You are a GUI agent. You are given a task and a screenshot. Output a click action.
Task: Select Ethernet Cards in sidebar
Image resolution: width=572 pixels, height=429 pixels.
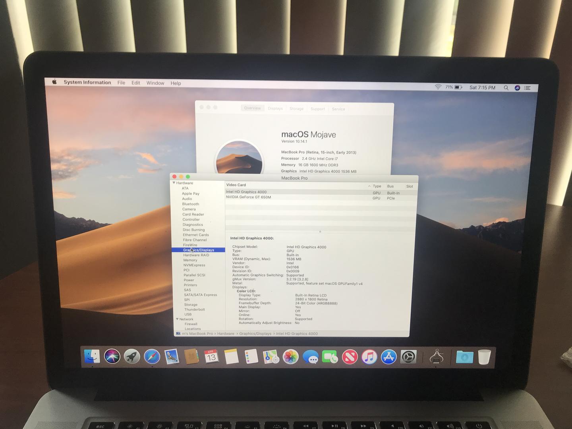click(x=196, y=235)
